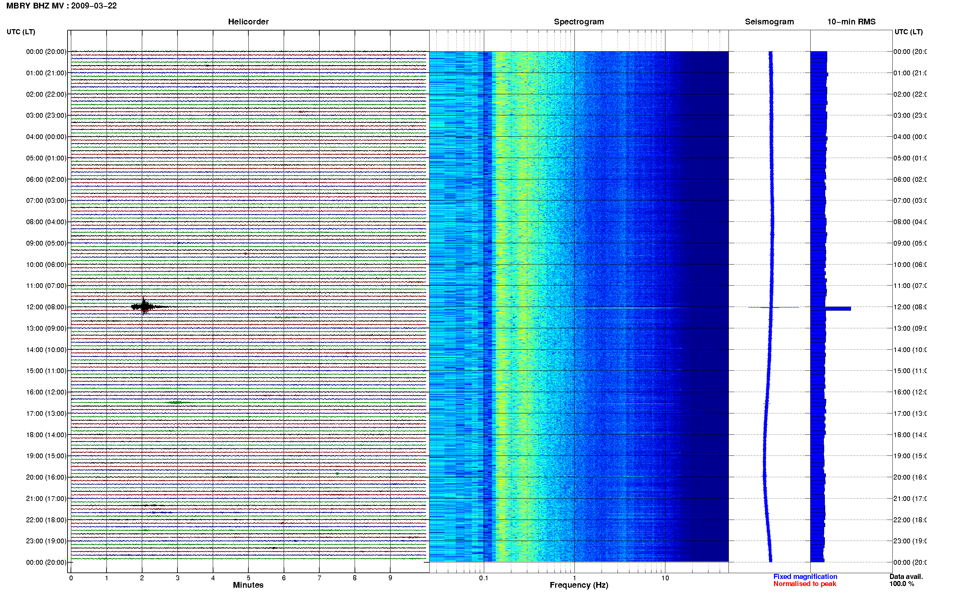Click the left '20:00 (16:00)' time label
This screenshot has width=965, height=603.
tap(46, 477)
